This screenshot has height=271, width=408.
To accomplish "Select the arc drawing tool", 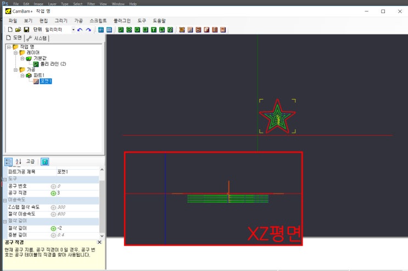I will click(162, 30).
